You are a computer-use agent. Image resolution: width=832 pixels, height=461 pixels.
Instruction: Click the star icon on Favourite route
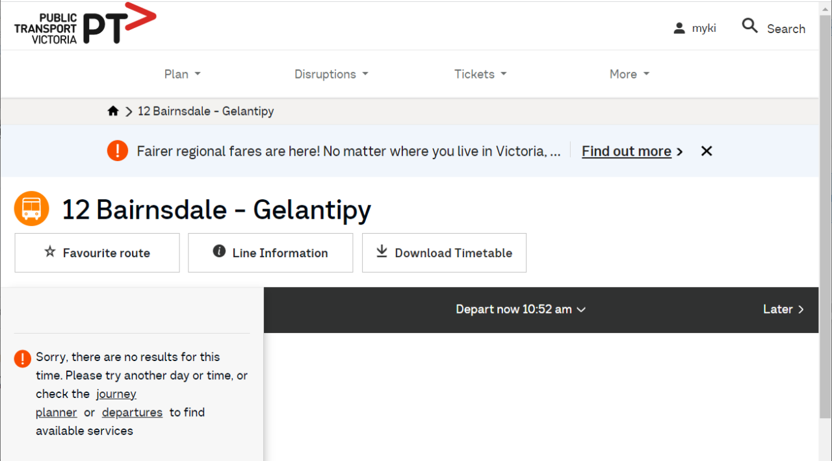click(50, 252)
